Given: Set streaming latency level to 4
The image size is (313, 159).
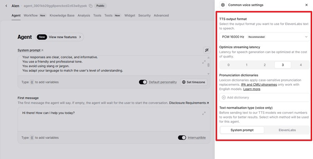Looking at the screenshot, I should pyautogui.click(x=300, y=65).
